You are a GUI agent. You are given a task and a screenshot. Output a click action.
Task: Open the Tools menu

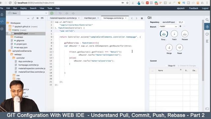(50, 8)
